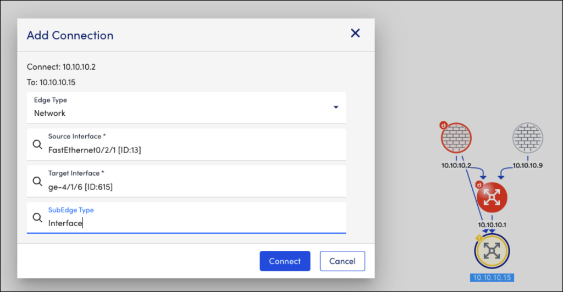Click the highlighted 10.10.10.15 label

[x=492, y=277]
